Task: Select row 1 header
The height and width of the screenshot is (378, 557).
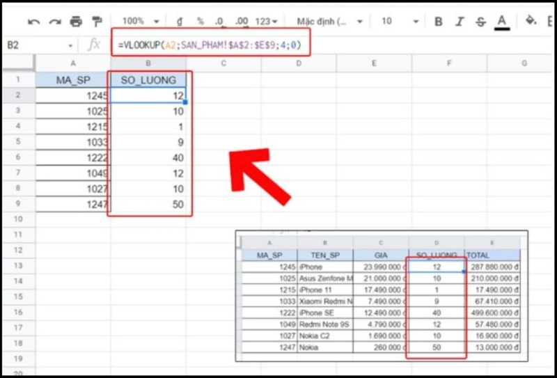Action: click(19, 79)
